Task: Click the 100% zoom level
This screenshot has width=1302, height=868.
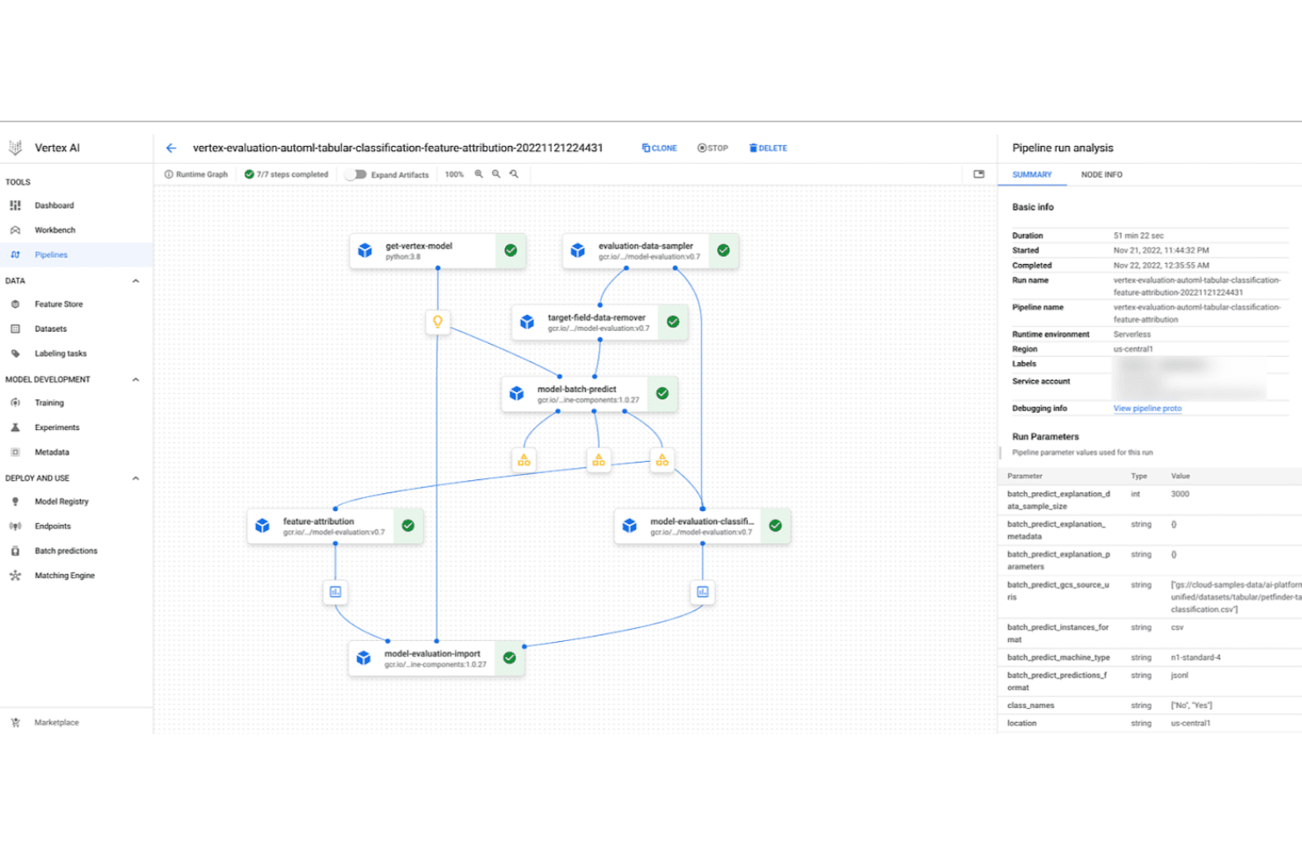Action: coord(454,174)
